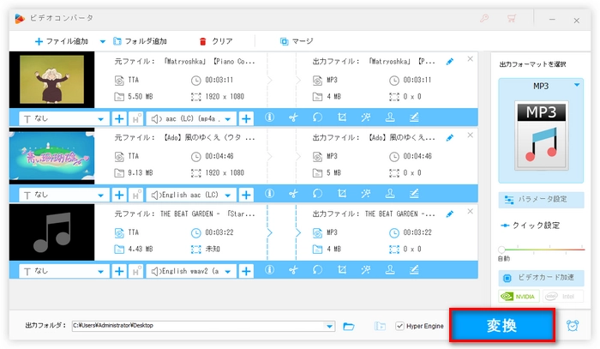
Task: Add watermark to Ado 風のゆくえ file
Action: pyautogui.click(x=390, y=194)
